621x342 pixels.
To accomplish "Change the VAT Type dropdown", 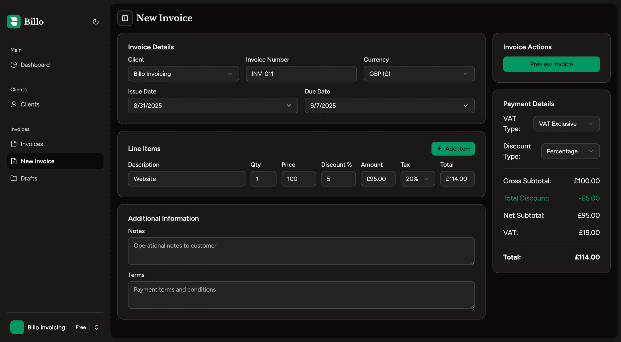I will (566, 124).
